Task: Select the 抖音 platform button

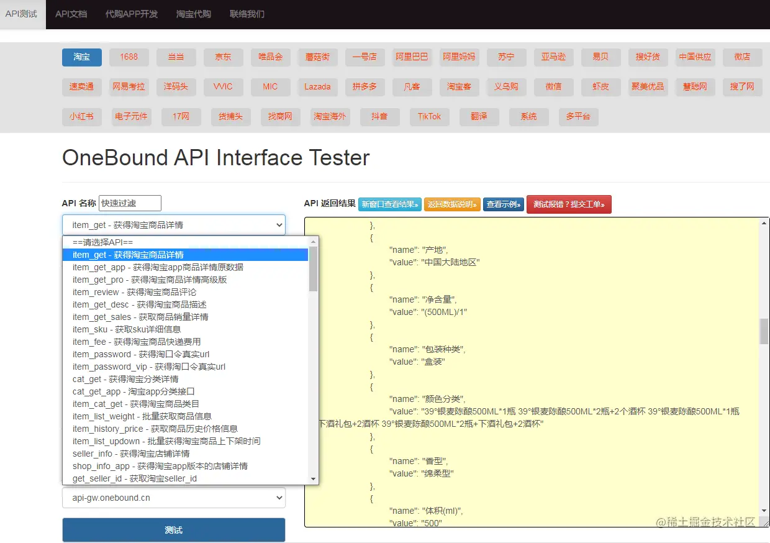Action: pos(380,117)
